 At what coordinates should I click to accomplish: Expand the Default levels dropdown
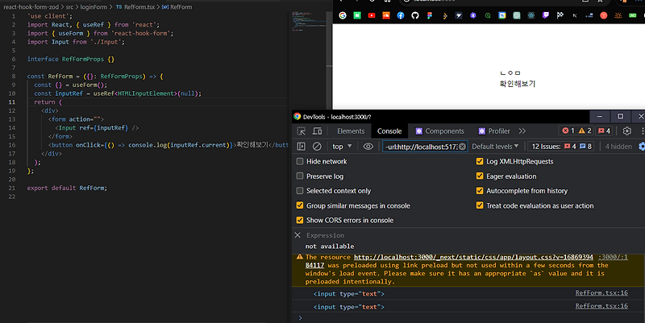(496, 147)
